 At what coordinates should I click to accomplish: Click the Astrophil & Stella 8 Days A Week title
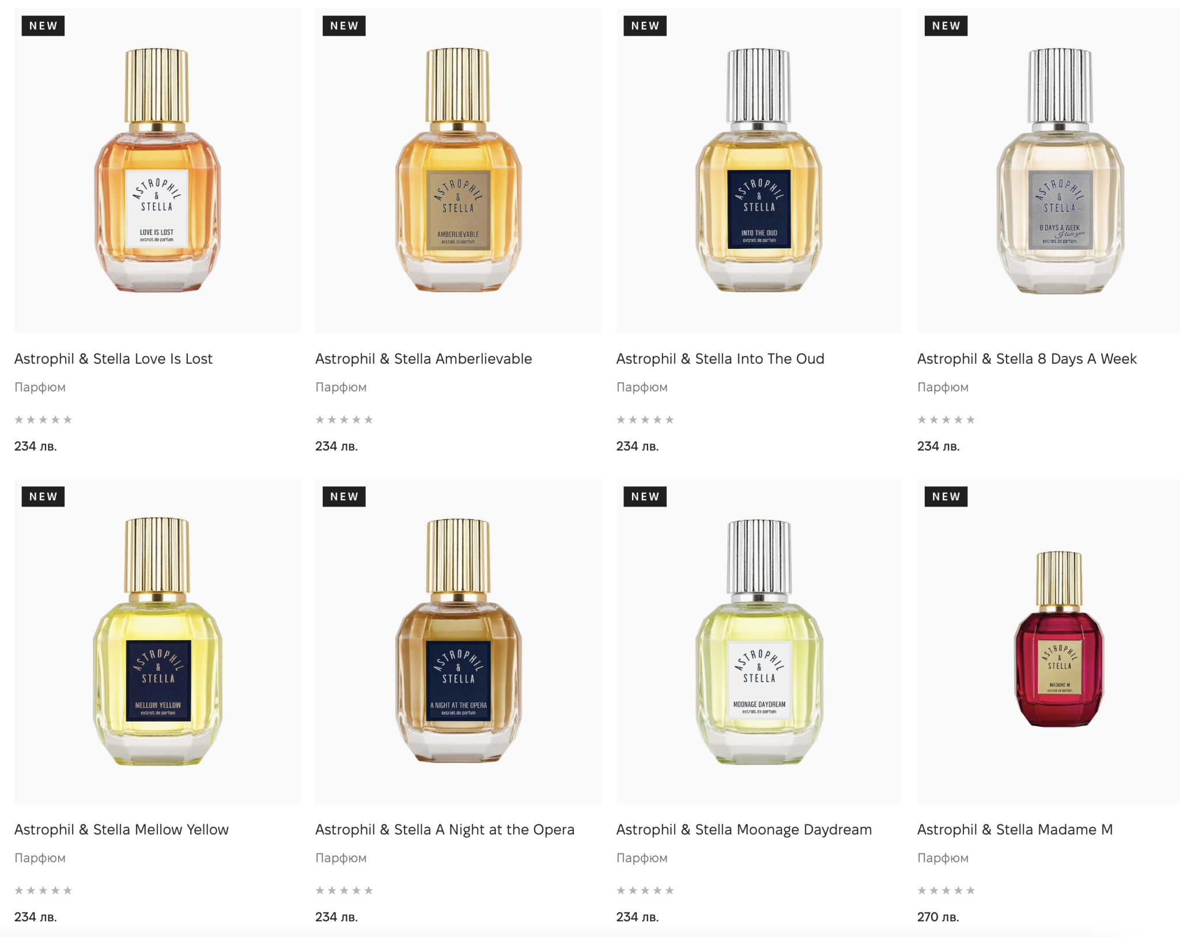(x=1027, y=359)
